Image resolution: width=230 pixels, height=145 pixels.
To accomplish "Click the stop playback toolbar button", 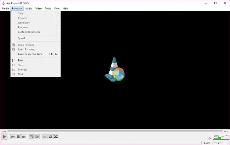I will click(18, 137).
